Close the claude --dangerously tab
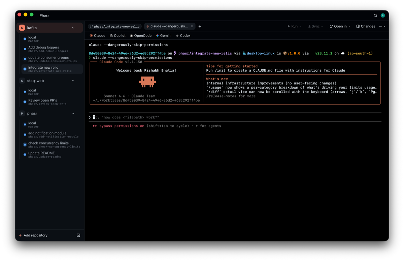 point(192,26)
